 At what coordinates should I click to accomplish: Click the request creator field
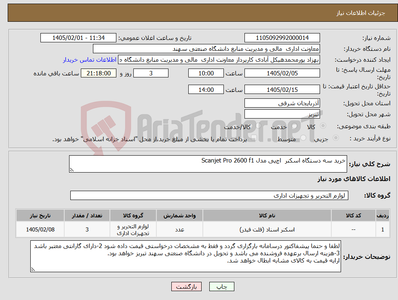[219, 60]
